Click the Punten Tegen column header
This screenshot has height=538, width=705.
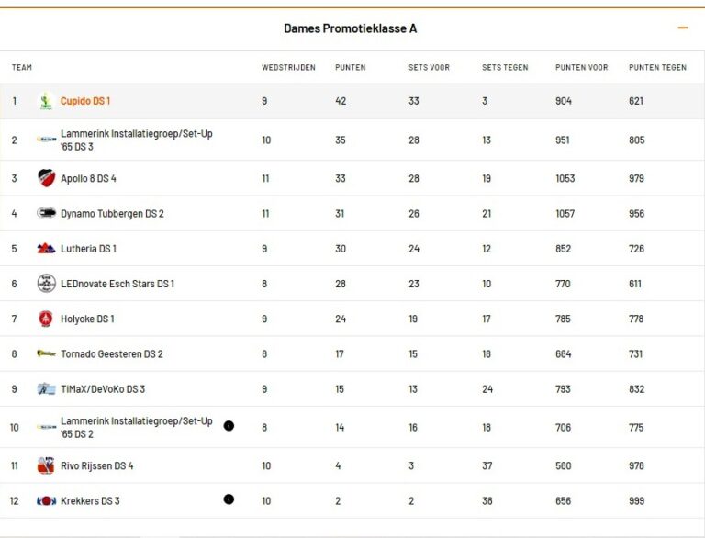(657, 67)
